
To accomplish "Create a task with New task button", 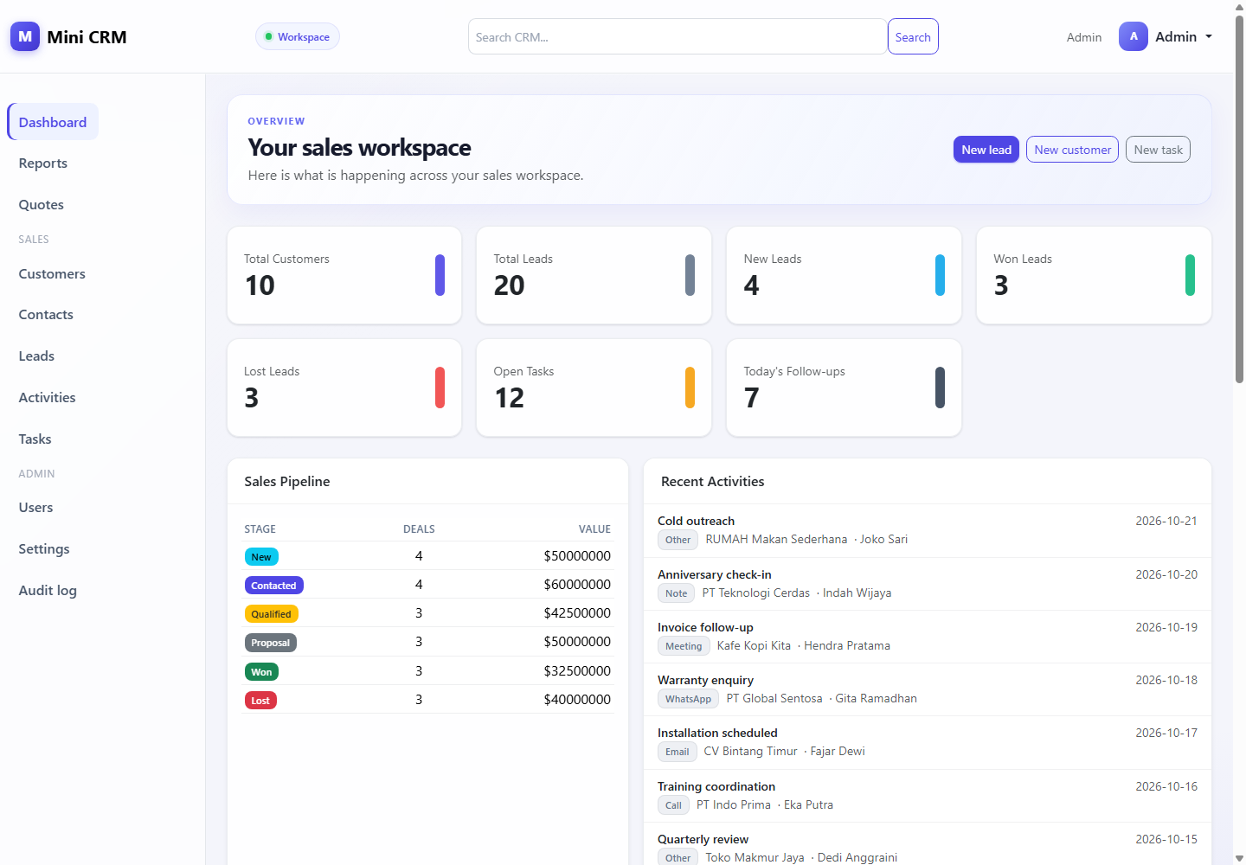I will click(1159, 150).
